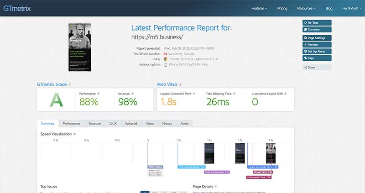The width and height of the screenshot is (365, 193).
Task: Expand the Features dropdown menu
Action: pyautogui.click(x=260, y=8)
